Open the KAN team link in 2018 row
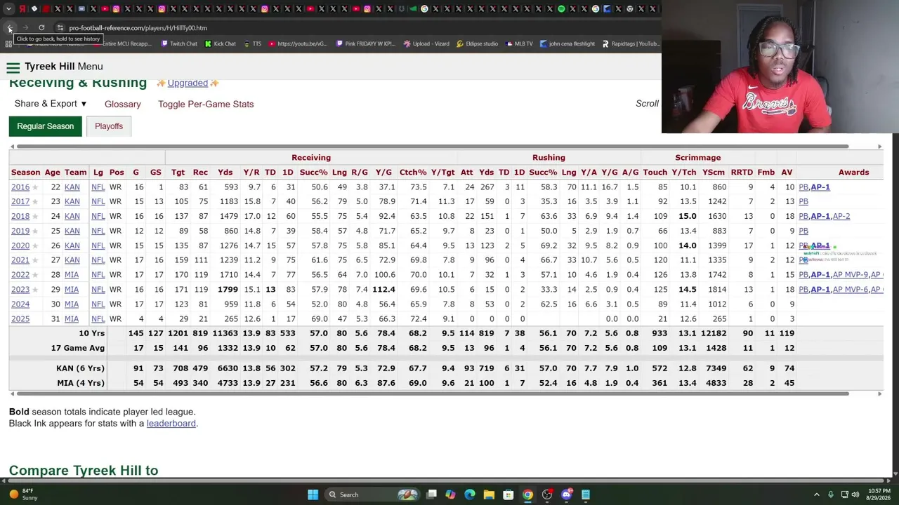899x505 pixels. [72, 216]
